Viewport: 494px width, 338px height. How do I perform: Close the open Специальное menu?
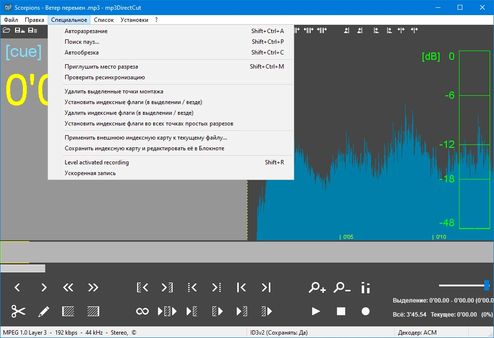coord(69,20)
